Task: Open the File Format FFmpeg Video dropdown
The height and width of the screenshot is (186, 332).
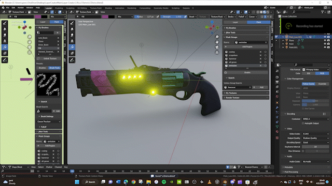Action: tap(315, 69)
